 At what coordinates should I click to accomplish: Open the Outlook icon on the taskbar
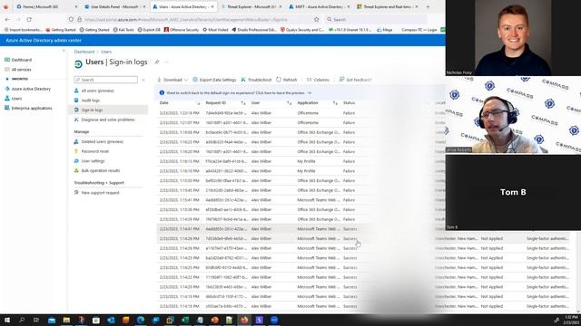(x=111, y=320)
